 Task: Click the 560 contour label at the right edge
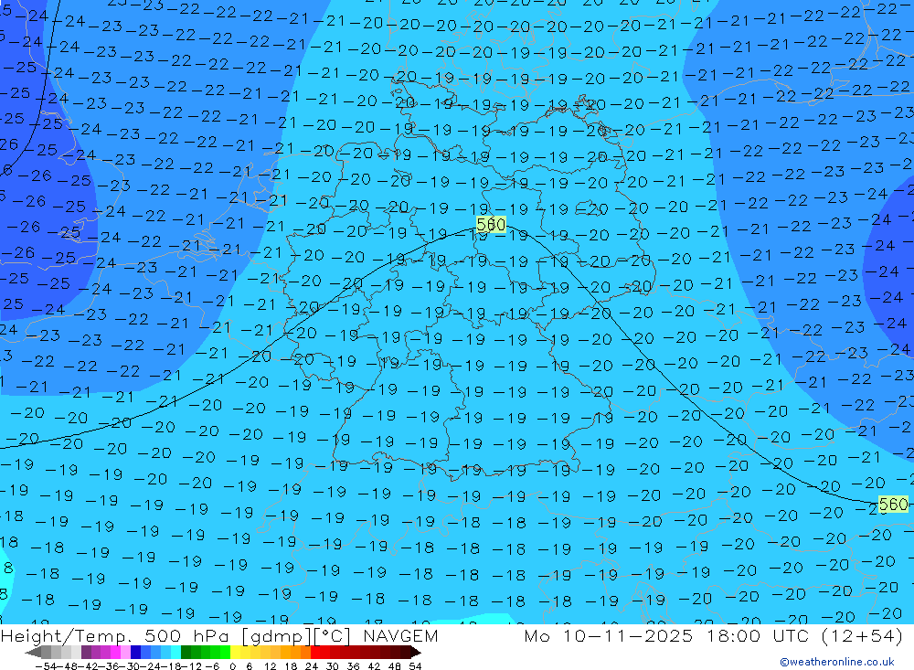click(x=893, y=504)
